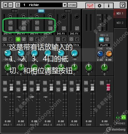The width and height of the screenshot is (128, 134).
Task: Invert phase on ANLG 2
Action: (24, 29)
